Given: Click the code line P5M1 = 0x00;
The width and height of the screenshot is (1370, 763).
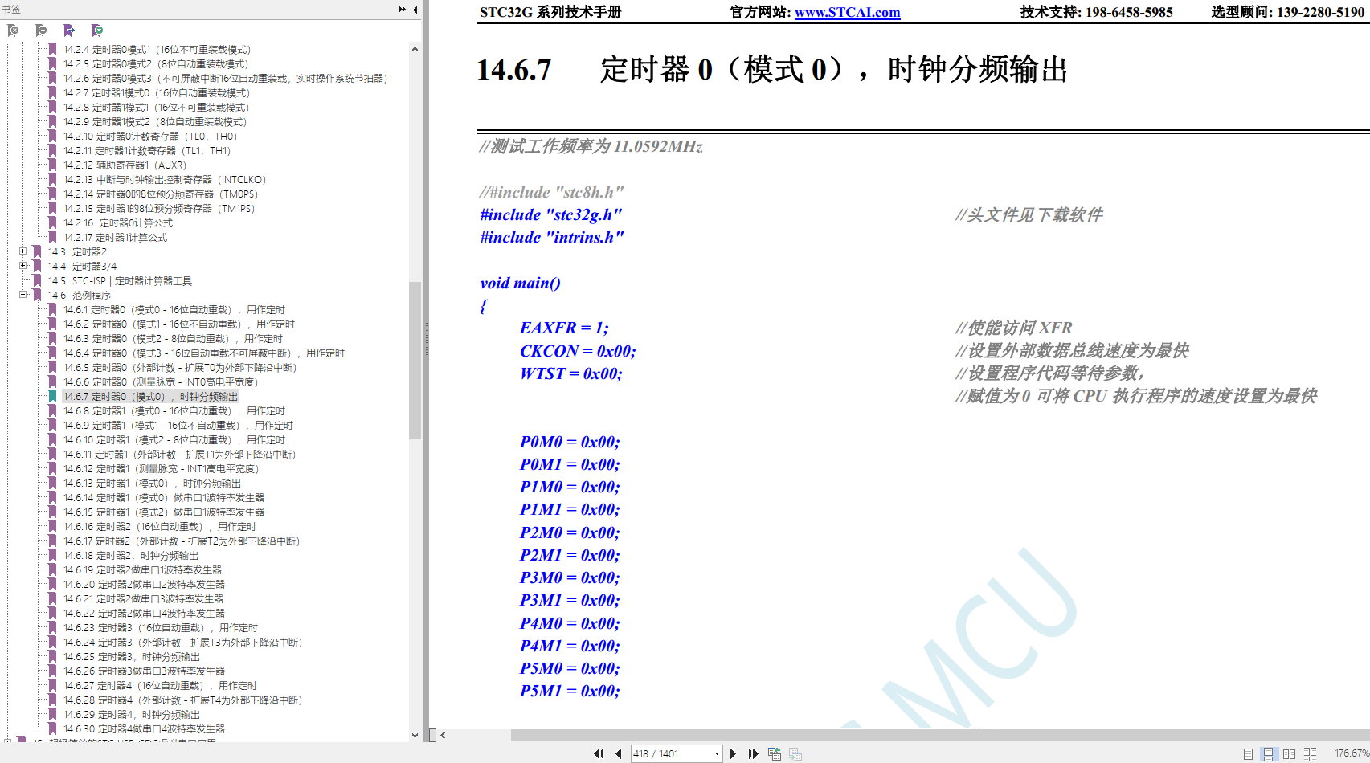Looking at the screenshot, I should [570, 691].
